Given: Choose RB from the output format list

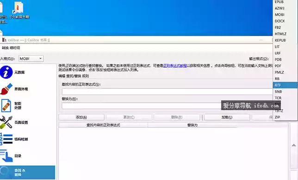Looking at the screenshot, I should (x=285, y=79).
